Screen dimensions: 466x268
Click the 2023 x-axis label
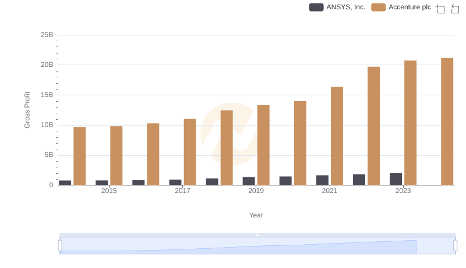point(403,191)
